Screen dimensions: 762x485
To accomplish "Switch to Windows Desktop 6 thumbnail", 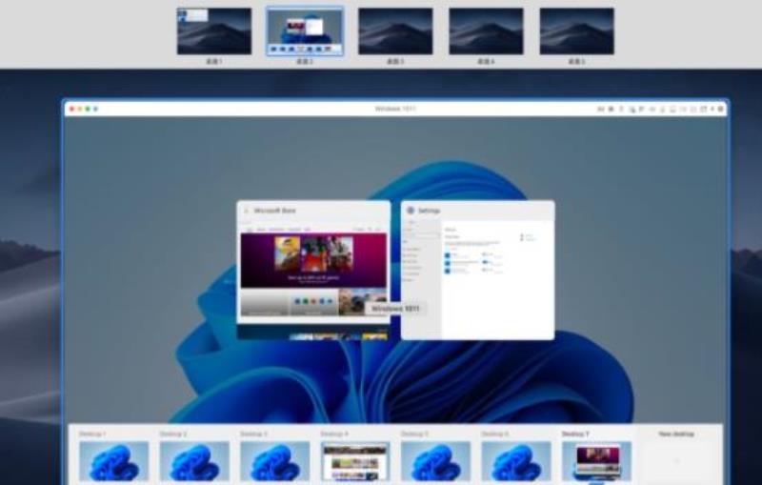I will (x=516, y=460).
